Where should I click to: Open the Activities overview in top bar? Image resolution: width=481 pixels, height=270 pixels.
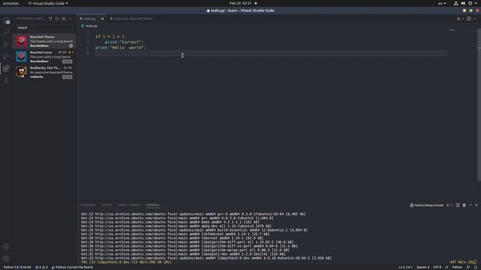(11, 3)
